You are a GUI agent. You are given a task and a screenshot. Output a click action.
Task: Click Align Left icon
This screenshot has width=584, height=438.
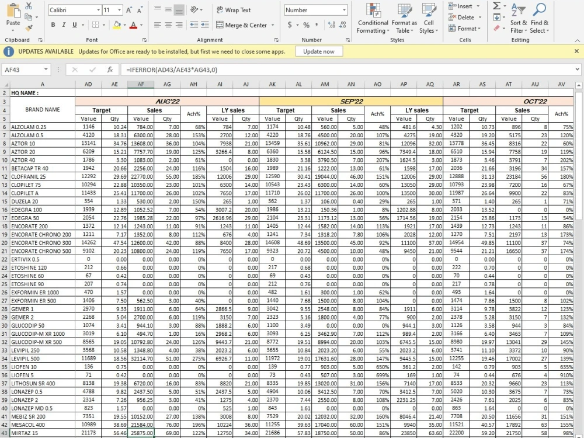[158, 25]
